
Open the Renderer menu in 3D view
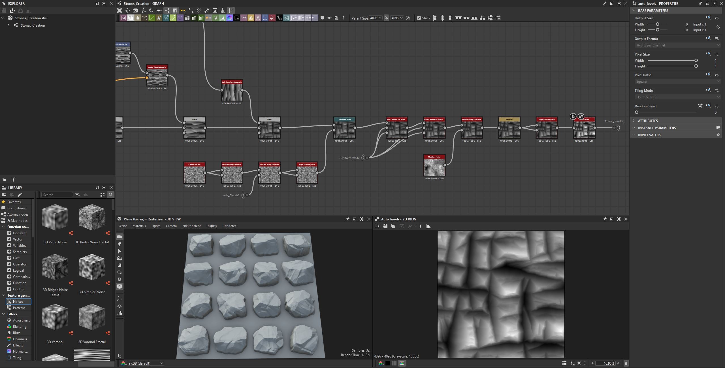click(229, 226)
